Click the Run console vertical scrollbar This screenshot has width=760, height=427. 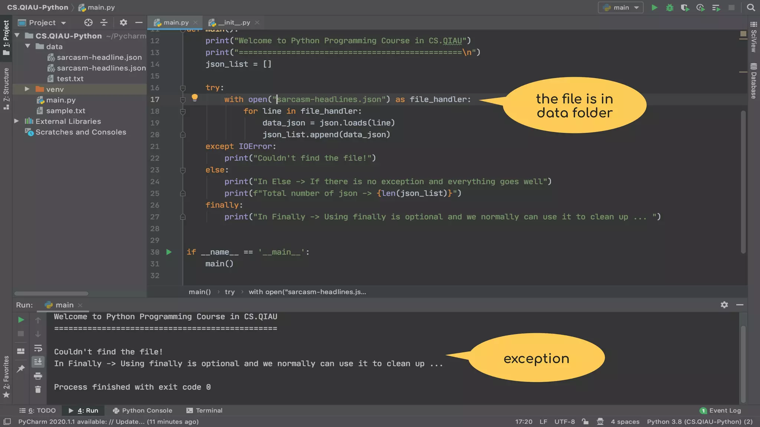coord(743,363)
